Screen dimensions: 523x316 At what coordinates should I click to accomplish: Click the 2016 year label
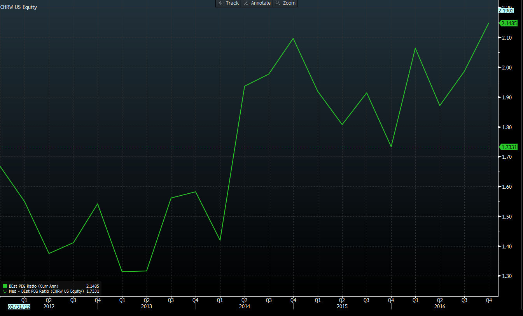(x=440, y=306)
